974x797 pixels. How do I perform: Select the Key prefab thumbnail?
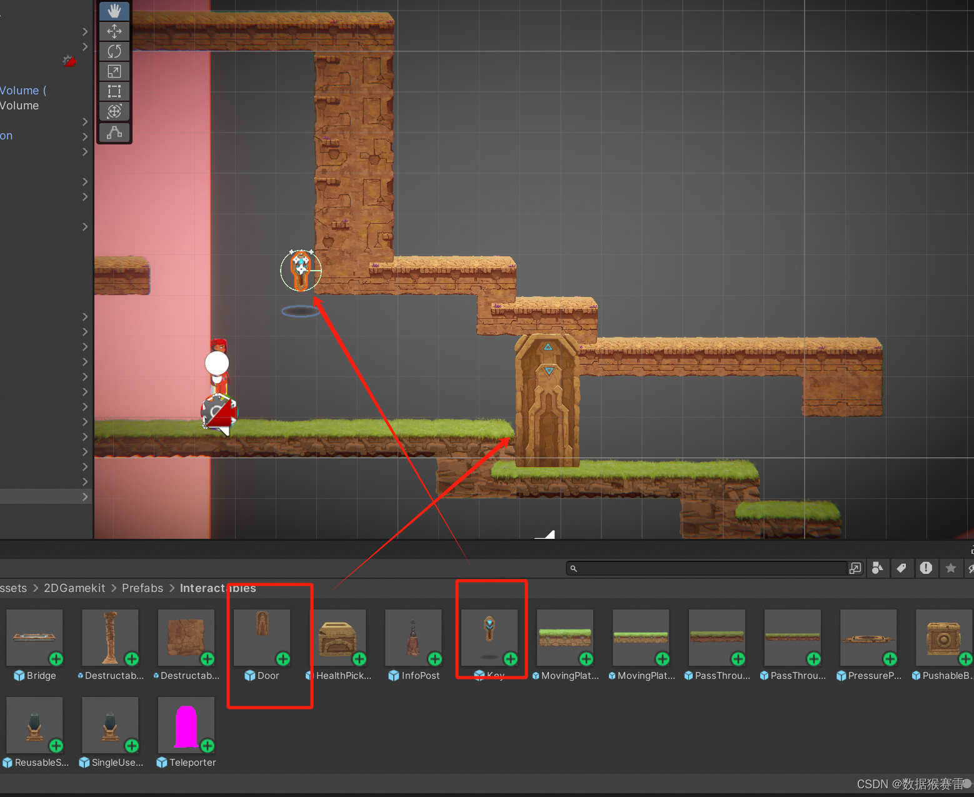[x=490, y=638]
